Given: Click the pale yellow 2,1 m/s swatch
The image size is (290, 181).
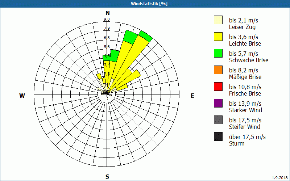Looking at the screenshot, I should pos(218,20).
